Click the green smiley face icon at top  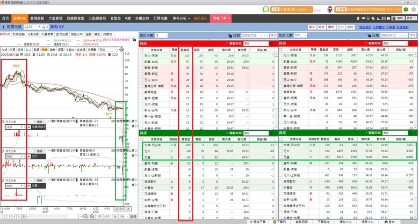pos(265,9)
